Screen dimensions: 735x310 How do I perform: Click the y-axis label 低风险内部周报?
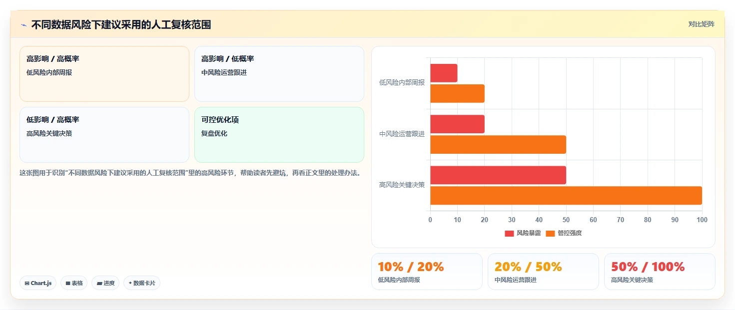tap(402, 82)
